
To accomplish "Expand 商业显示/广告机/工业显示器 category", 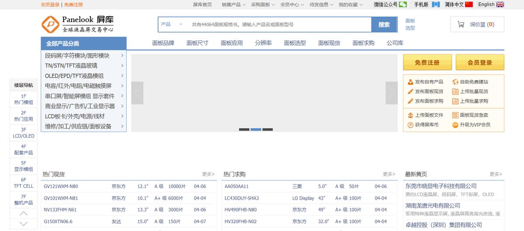I will [84, 106].
